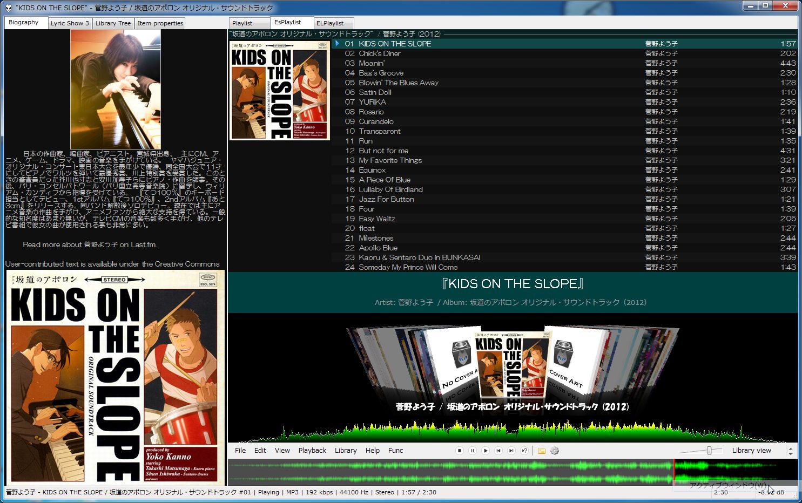Select track 12 'But not for me'
The width and height of the screenshot is (802, 503).
pyautogui.click(x=565, y=151)
